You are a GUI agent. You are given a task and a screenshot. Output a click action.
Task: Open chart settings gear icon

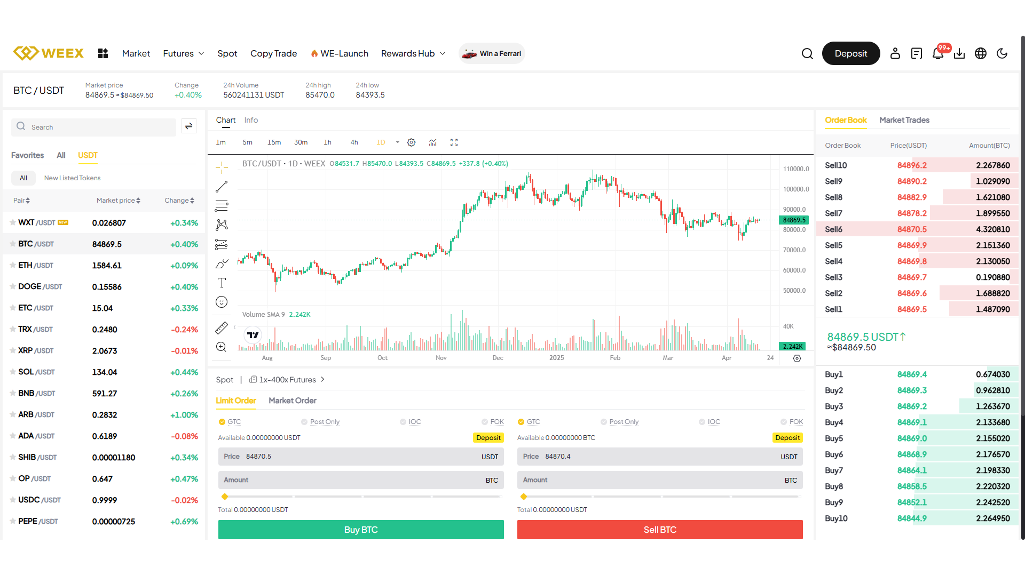coord(411,142)
